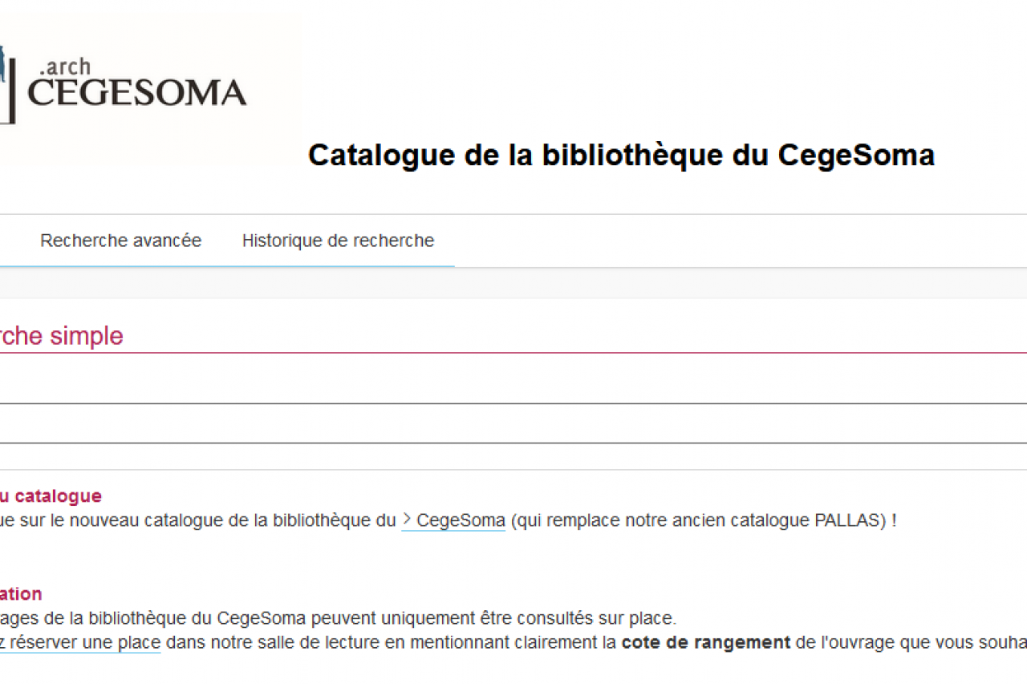Click the small chevron arrow before CegeSoma link
1027x684 pixels.
pyautogui.click(x=408, y=520)
